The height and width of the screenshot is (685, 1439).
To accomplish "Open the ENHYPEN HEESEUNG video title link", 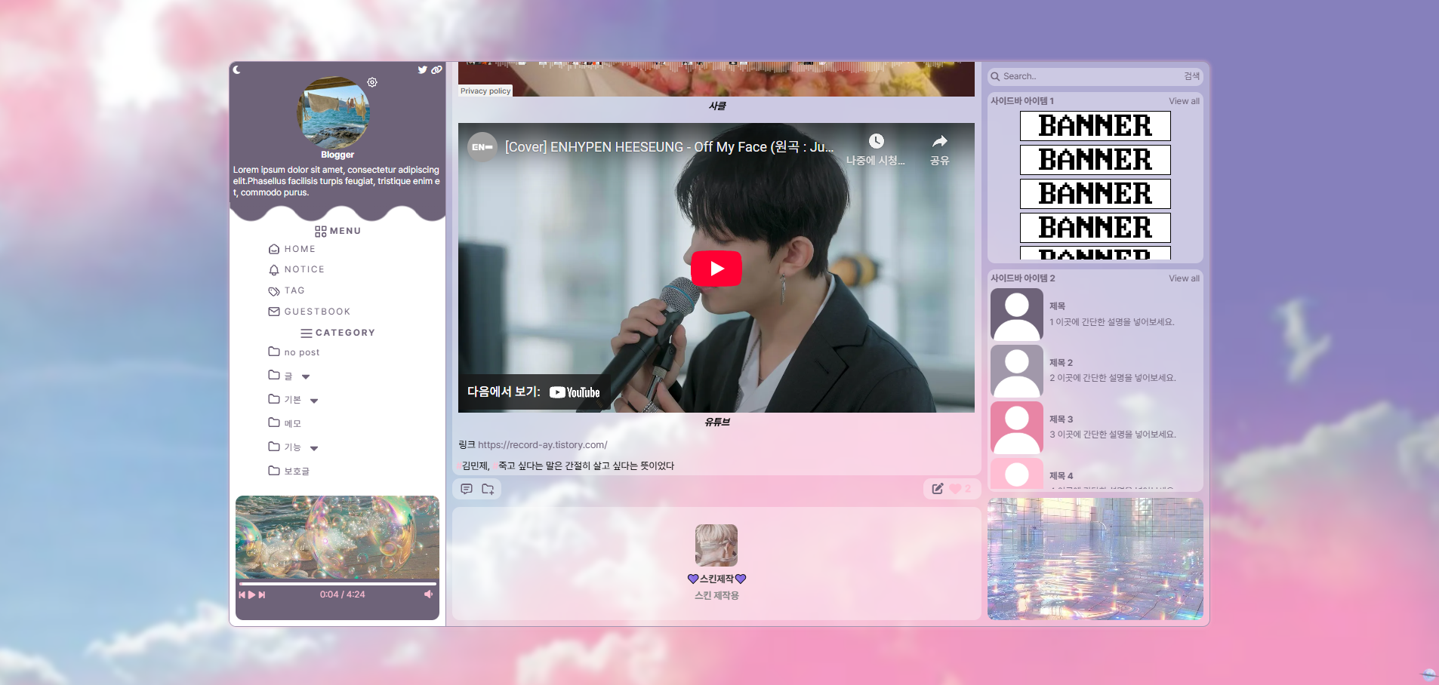I will pos(670,147).
